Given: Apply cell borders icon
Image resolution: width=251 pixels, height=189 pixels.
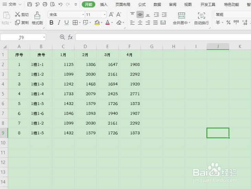Looking at the screenshot, I should (x=75, y=23).
